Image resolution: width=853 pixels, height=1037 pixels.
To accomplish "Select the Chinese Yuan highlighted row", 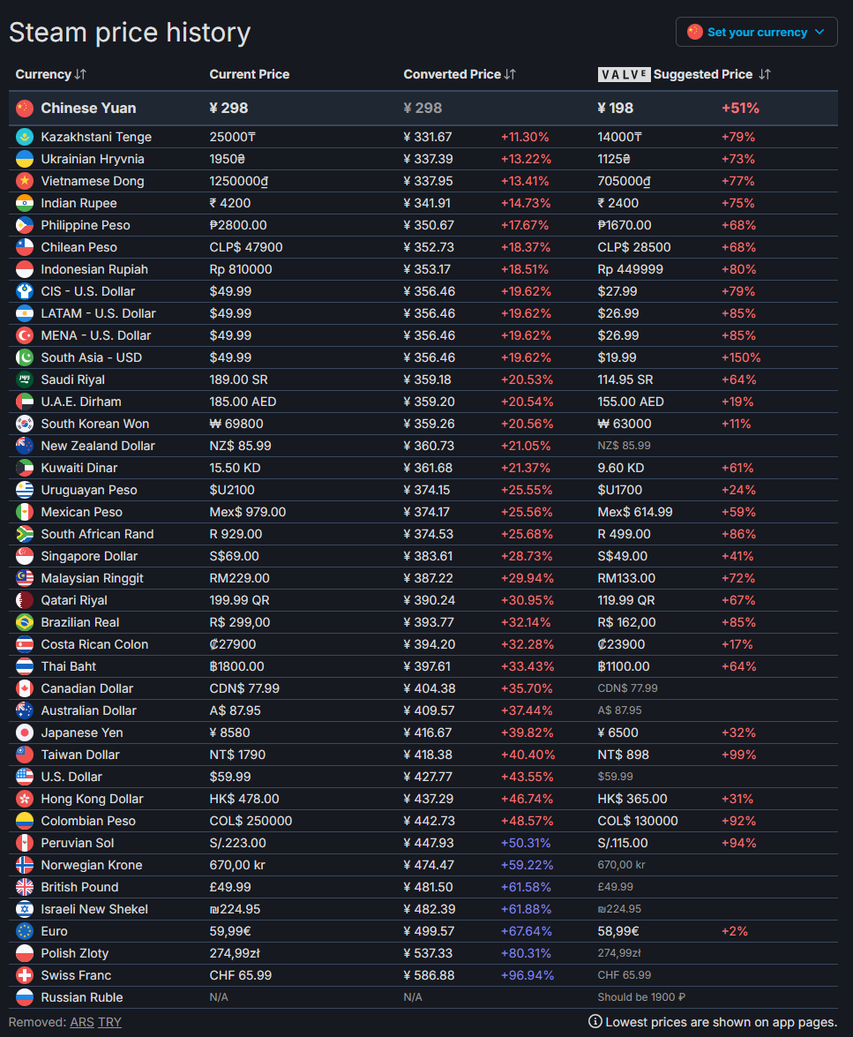I will click(x=88, y=108).
